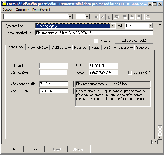Image resolution: width=164 pixels, height=155 pixels.
Task: Toggle italic formatting in toolbar
Action: tap(102, 17)
